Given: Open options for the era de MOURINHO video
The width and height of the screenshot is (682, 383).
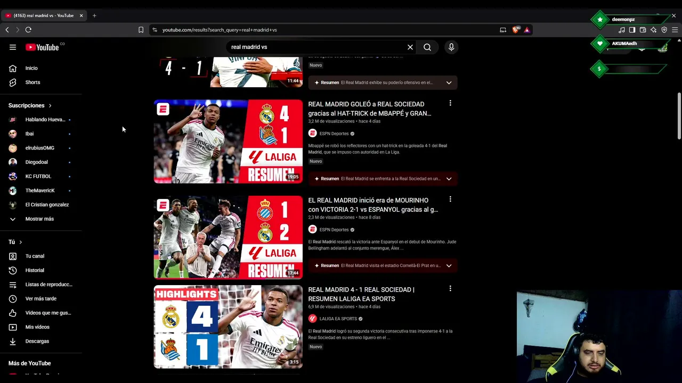Looking at the screenshot, I should click(x=450, y=199).
